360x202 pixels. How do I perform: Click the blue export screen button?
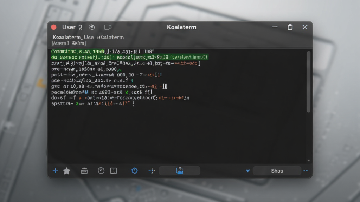click(x=180, y=171)
